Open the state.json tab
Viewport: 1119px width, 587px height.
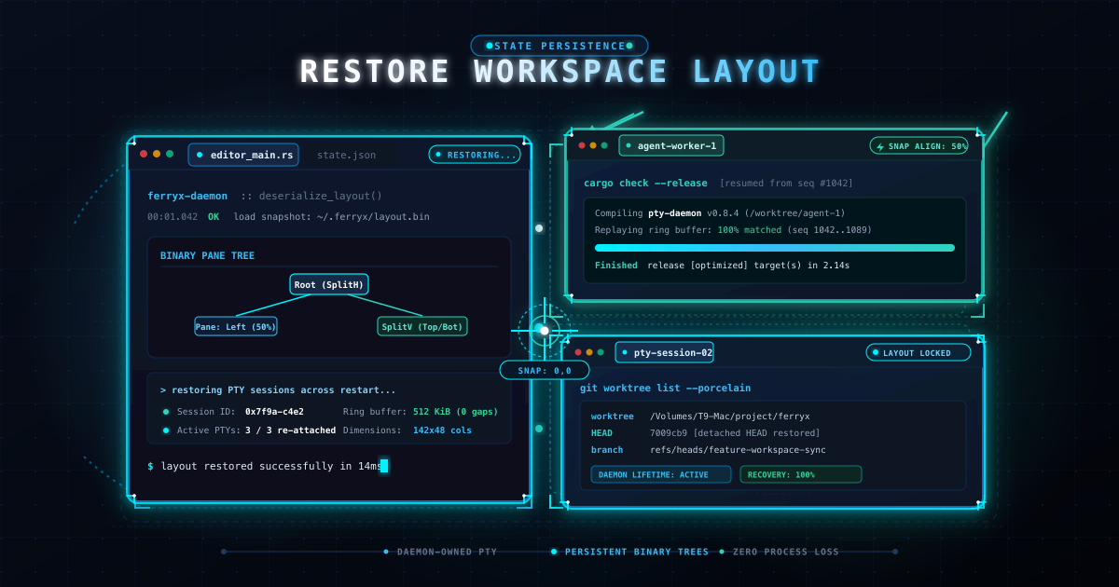[346, 155]
